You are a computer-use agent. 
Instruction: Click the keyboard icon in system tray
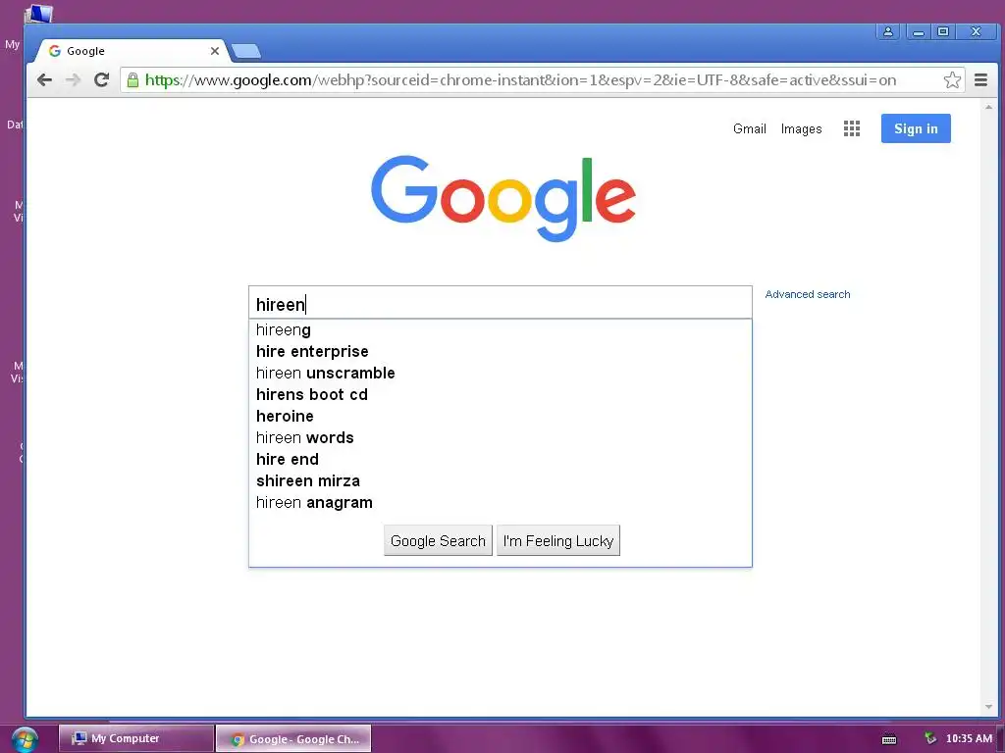pyautogui.click(x=889, y=739)
